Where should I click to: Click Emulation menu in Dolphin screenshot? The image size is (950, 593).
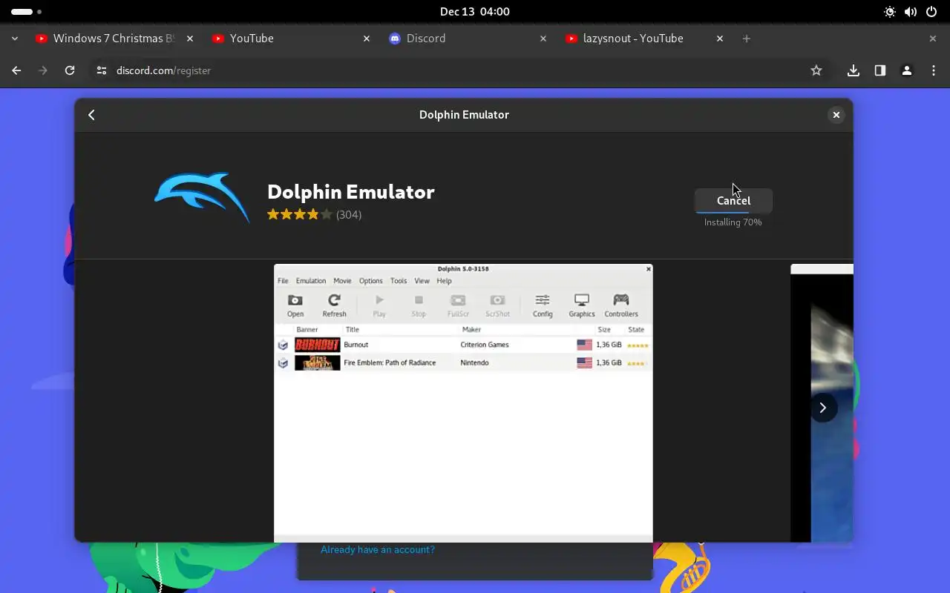click(311, 281)
